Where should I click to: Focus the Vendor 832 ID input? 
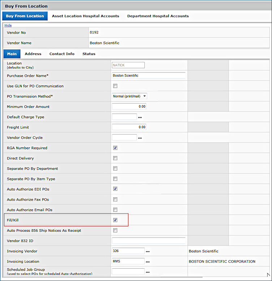(x=148, y=241)
